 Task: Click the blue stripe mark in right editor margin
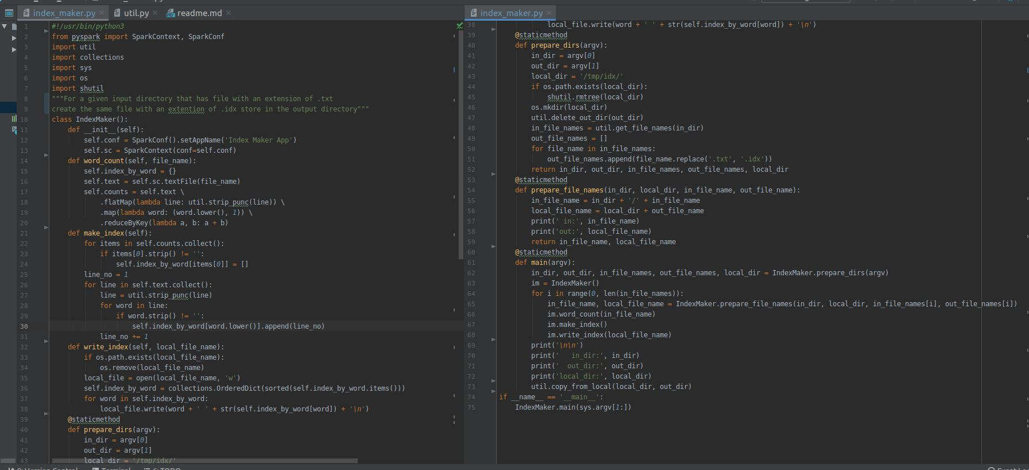(x=1027, y=71)
